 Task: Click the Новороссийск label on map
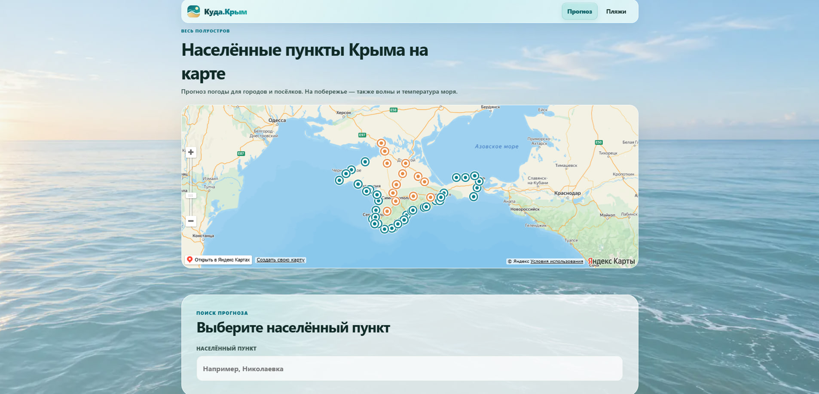click(525, 209)
